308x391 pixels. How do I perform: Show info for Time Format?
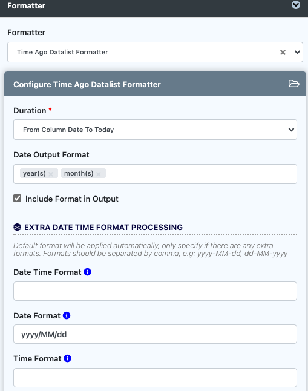67,358
